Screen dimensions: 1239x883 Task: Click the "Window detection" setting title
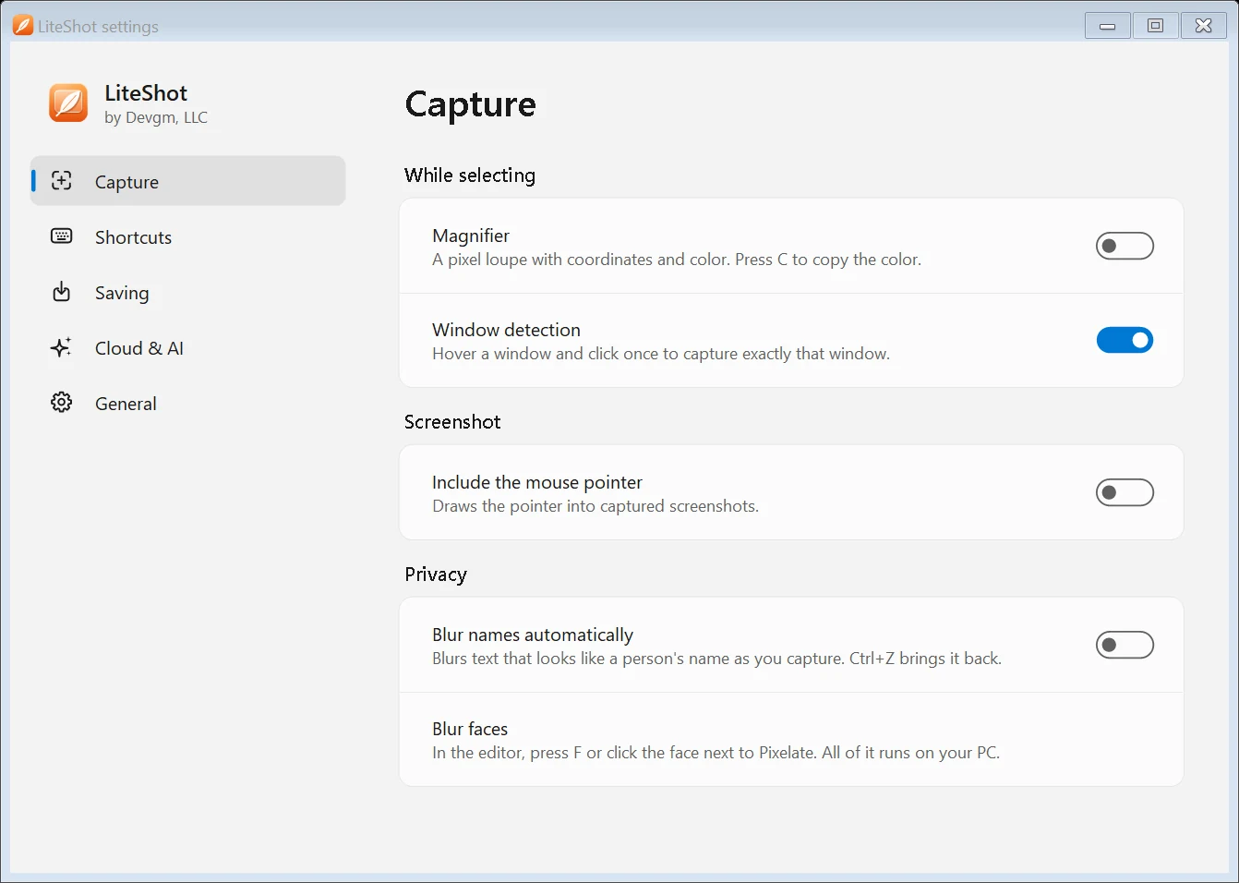506,330
